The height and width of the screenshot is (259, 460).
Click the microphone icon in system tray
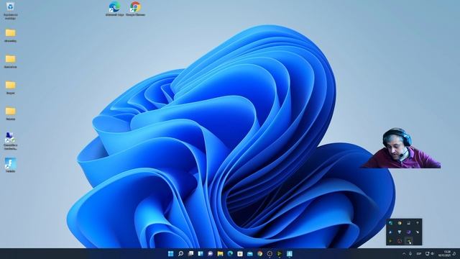pyautogui.click(x=410, y=254)
